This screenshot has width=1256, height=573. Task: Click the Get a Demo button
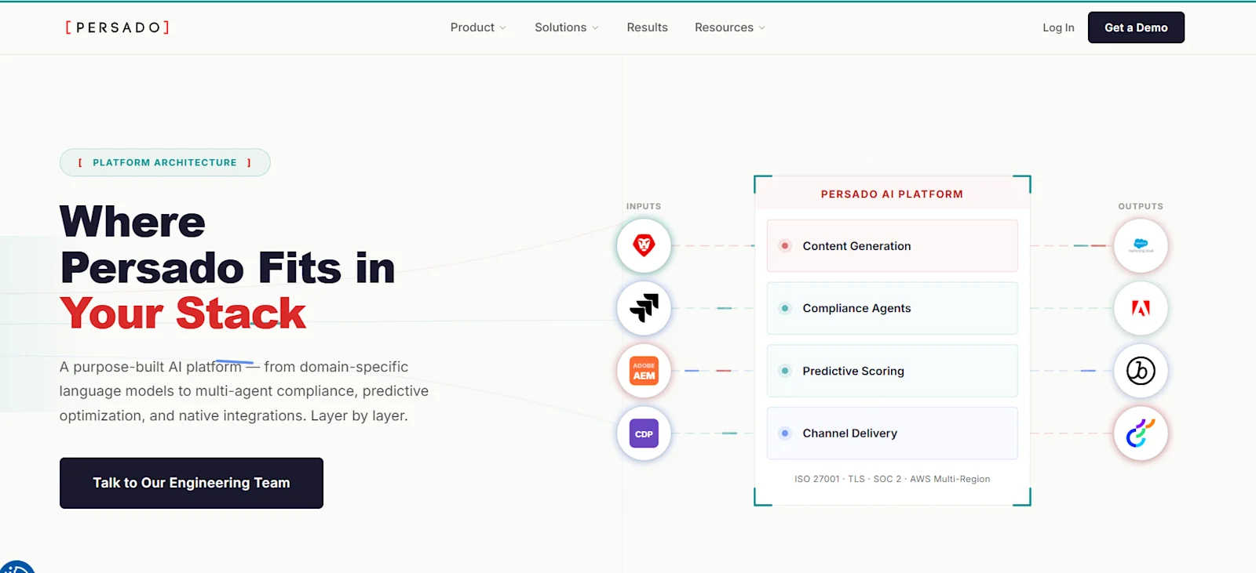tap(1136, 27)
